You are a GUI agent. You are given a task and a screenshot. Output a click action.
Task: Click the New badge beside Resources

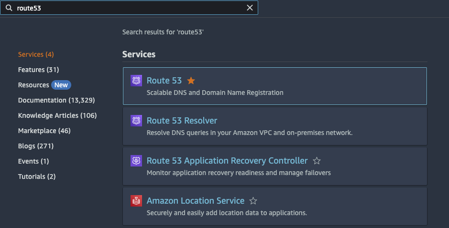(61, 85)
